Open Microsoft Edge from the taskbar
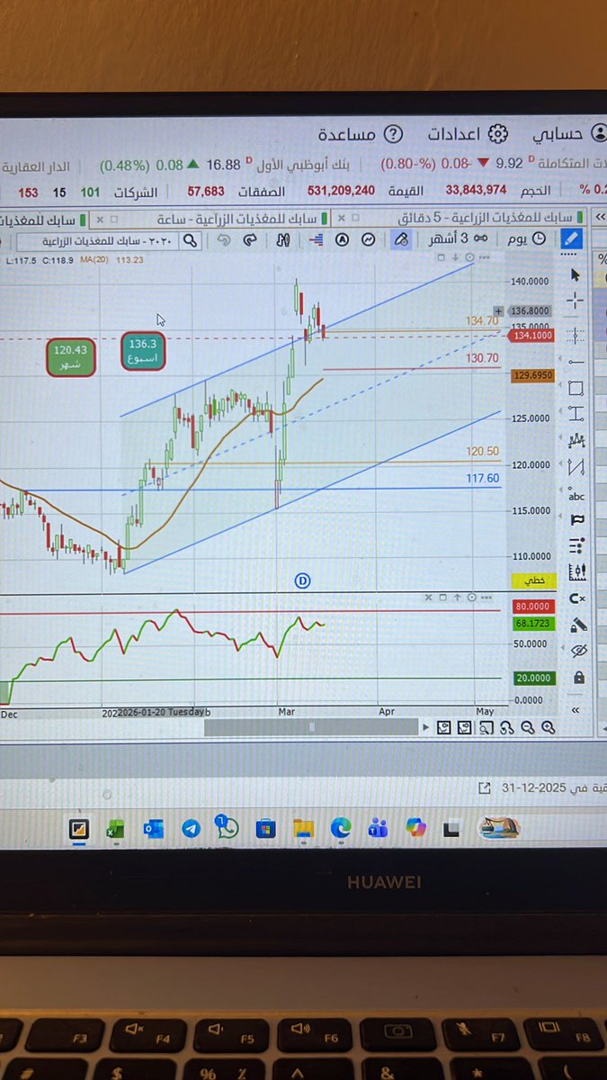This screenshot has height=1080, width=607. point(341,829)
